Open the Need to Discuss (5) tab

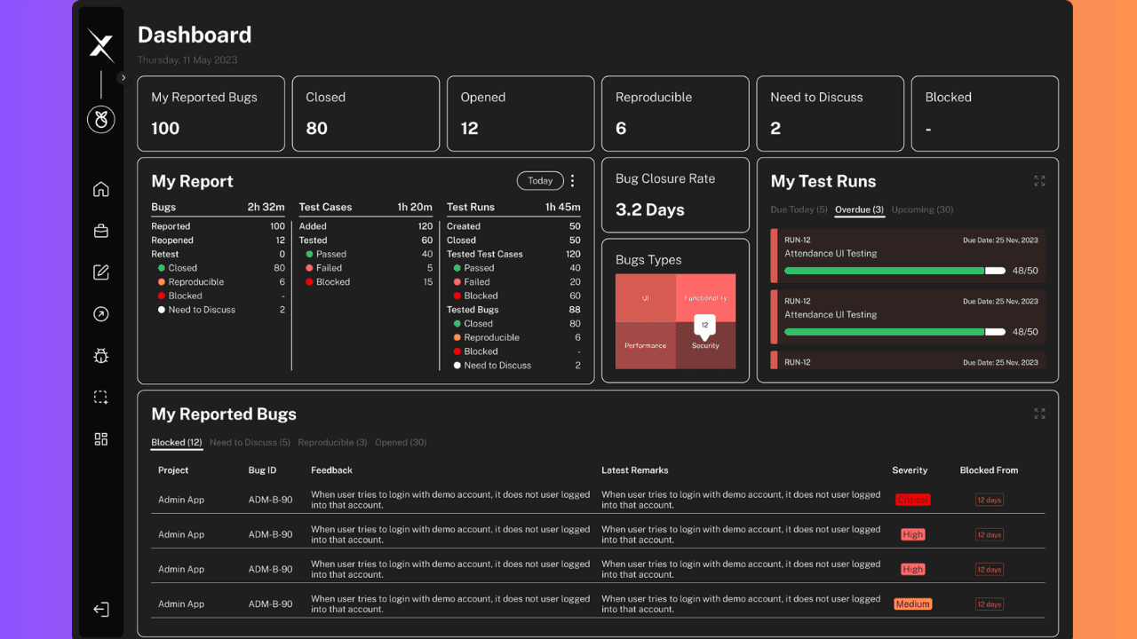coord(250,443)
